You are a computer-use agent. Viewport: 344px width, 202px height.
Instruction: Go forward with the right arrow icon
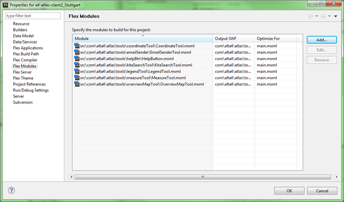click(323, 16)
